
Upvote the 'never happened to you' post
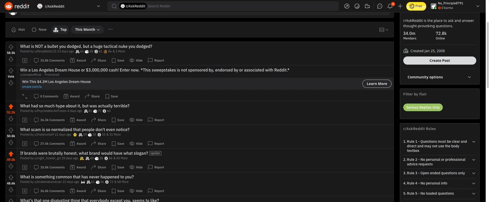[x=11, y=178]
